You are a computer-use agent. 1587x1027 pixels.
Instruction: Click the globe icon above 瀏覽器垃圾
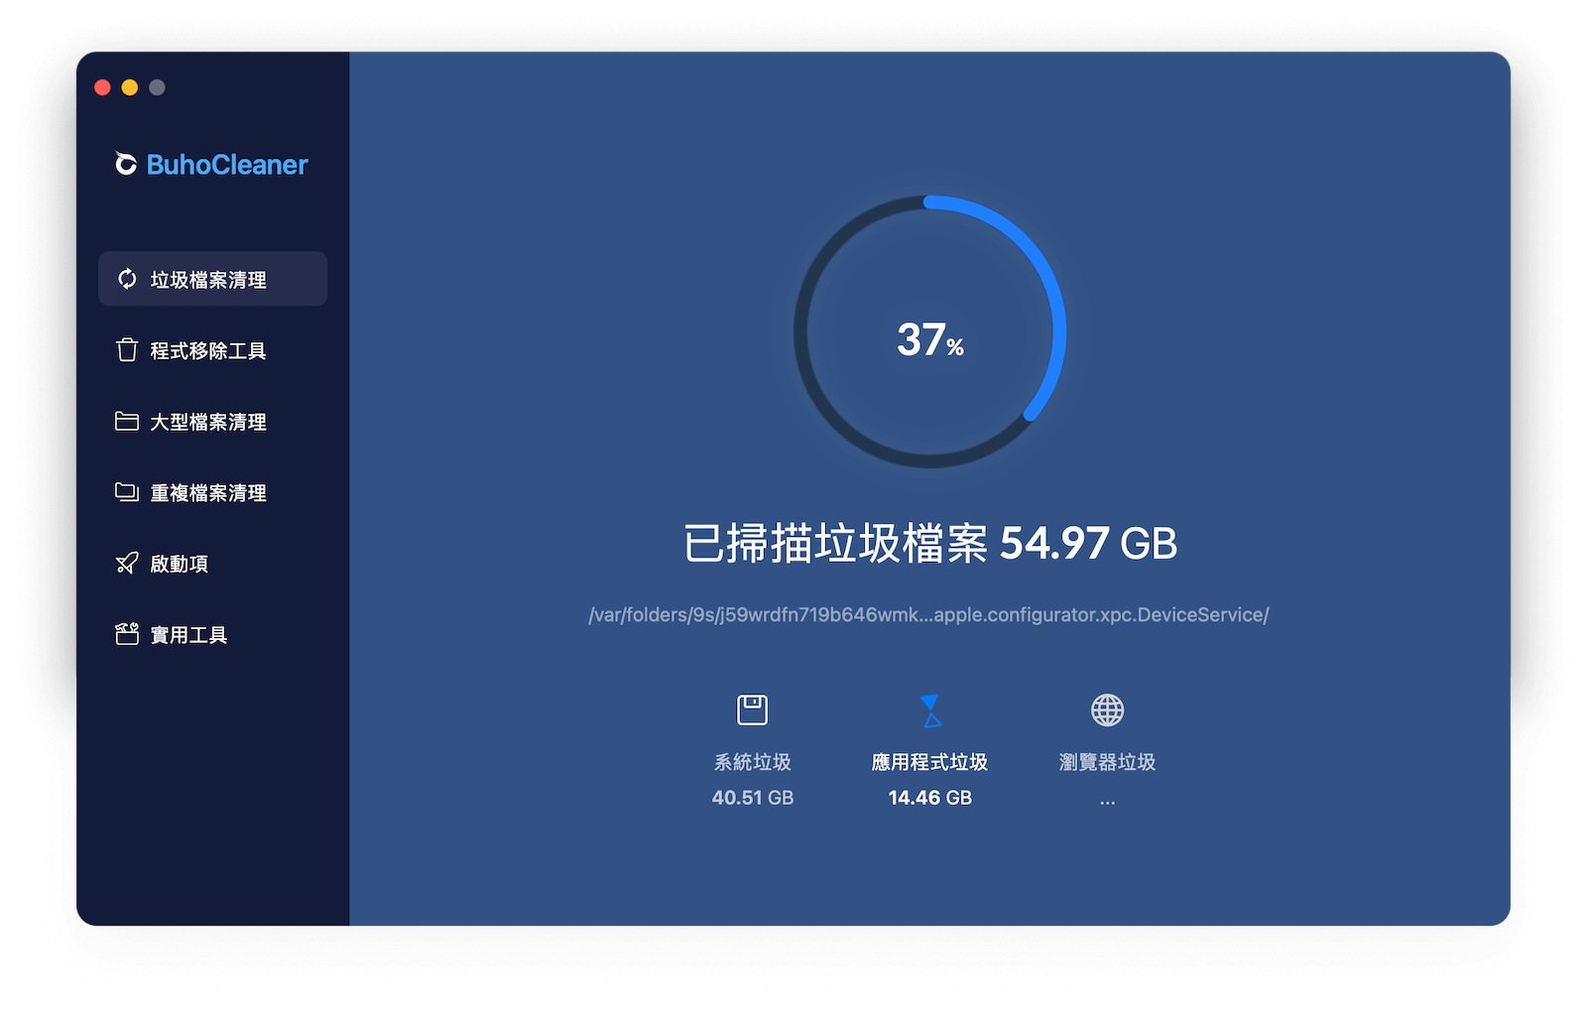point(1108,710)
